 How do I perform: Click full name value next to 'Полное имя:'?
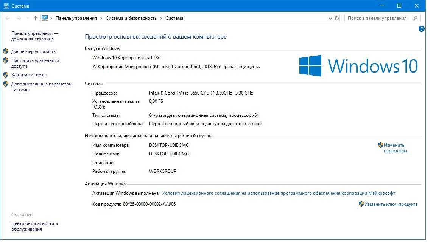click(169, 154)
